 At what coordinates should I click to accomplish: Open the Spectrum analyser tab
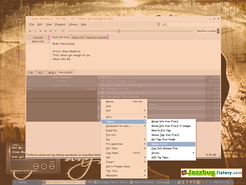click(97, 37)
